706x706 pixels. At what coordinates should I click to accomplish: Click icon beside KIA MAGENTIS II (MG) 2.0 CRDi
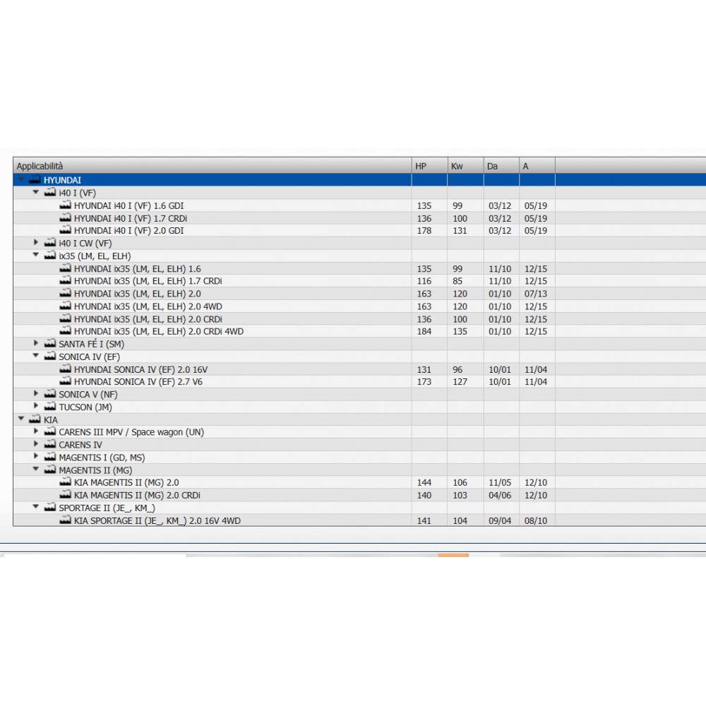click(x=66, y=495)
